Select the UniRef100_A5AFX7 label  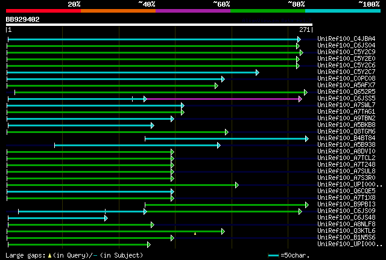click(x=346, y=85)
